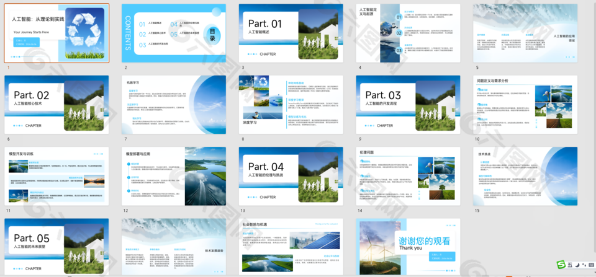596x277 pixels.
Task: Select the Part. 02 人工智能核心技术 slide
Action: click(x=56, y=104)
